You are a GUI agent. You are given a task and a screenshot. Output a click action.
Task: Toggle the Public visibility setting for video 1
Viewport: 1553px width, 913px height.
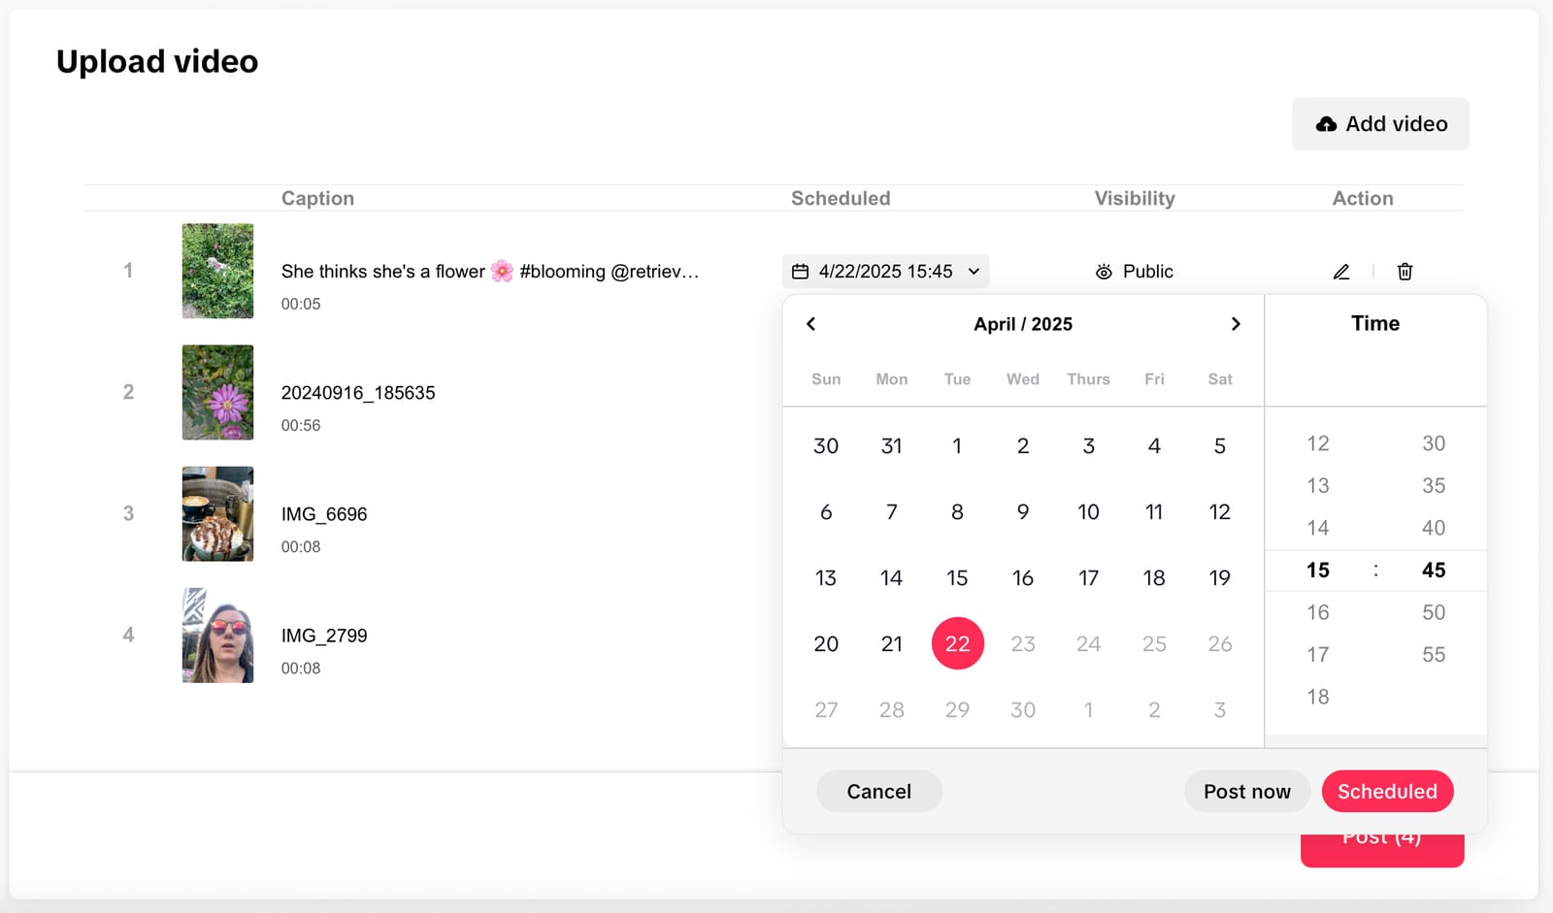tap(1134, 272)
